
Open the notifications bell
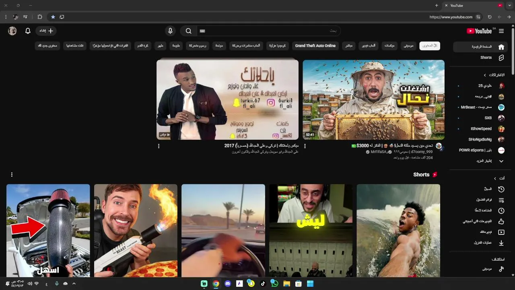(28, 31)
